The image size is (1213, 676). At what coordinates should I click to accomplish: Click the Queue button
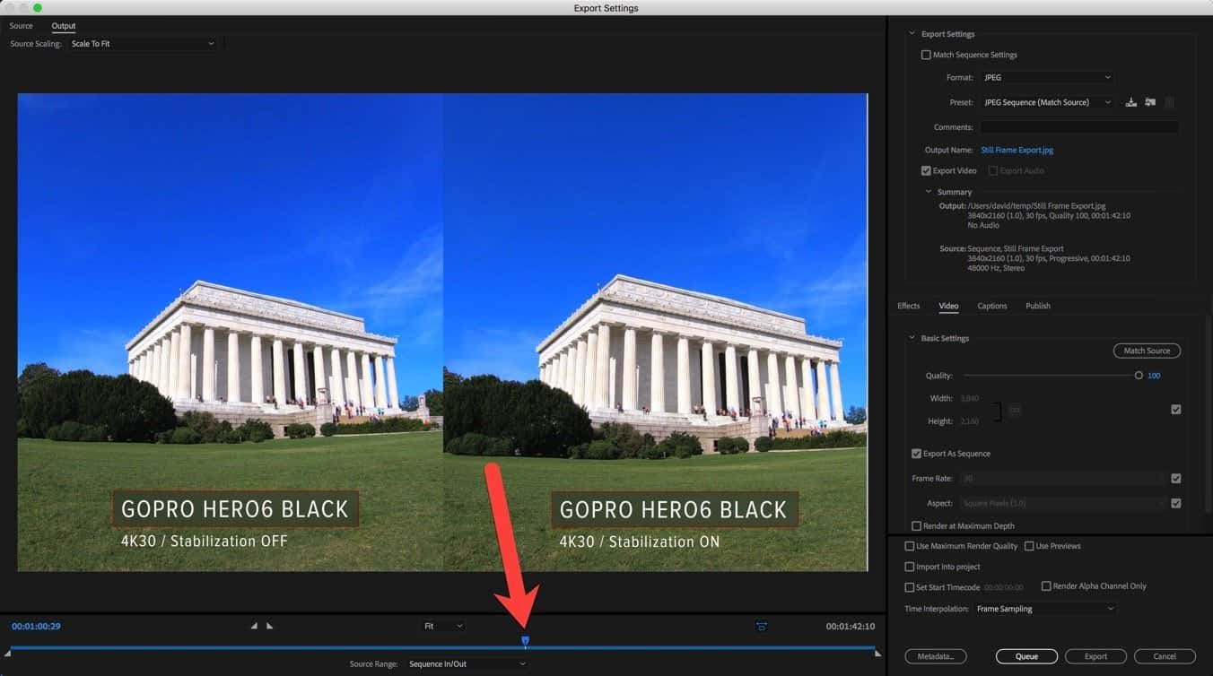click(1026, 656)
